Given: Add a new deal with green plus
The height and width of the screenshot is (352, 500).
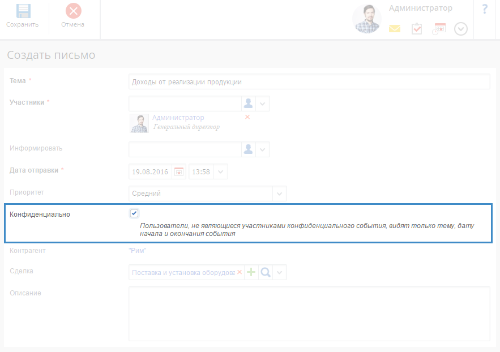Looking at the screenshot, I should pos(251,272).
